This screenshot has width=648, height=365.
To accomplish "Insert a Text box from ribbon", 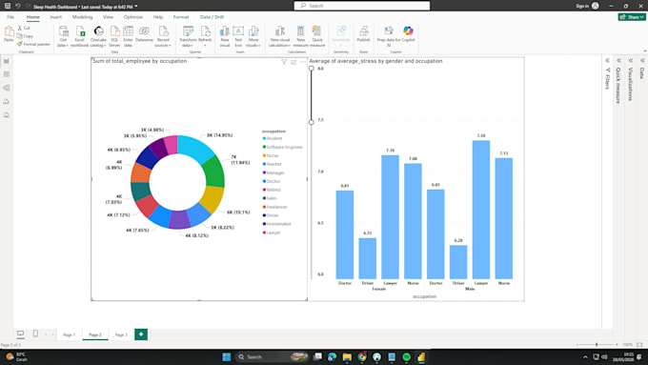I will coord(238,37).
